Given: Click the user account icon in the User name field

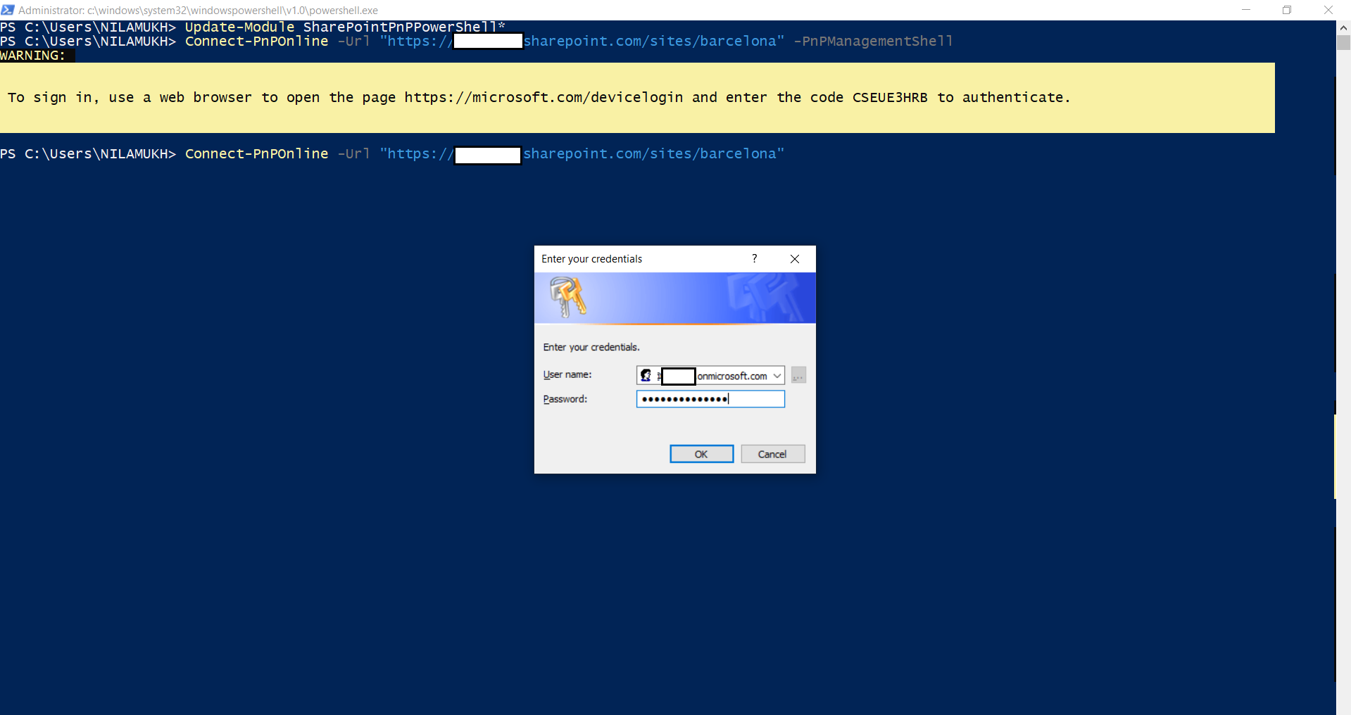Looking at the screenshot, I should [646, 376].
